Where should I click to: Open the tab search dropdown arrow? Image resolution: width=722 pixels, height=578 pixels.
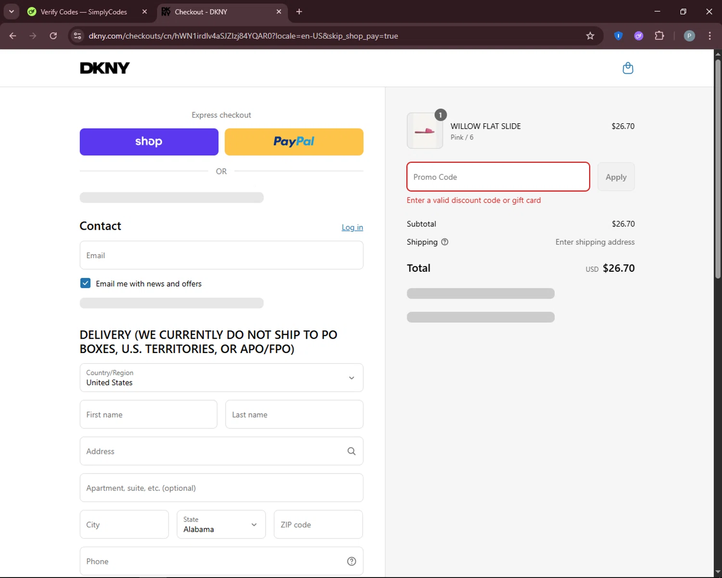pos(11,12)
